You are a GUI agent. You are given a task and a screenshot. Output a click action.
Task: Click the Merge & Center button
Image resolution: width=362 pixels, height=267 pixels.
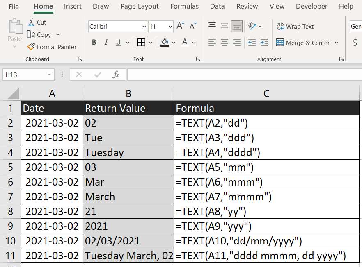coord(303,43)
